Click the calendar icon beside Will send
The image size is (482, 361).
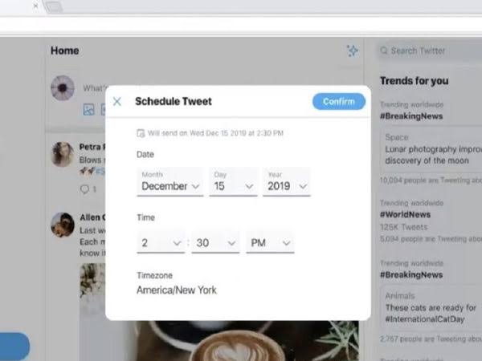tap(141, 133)
